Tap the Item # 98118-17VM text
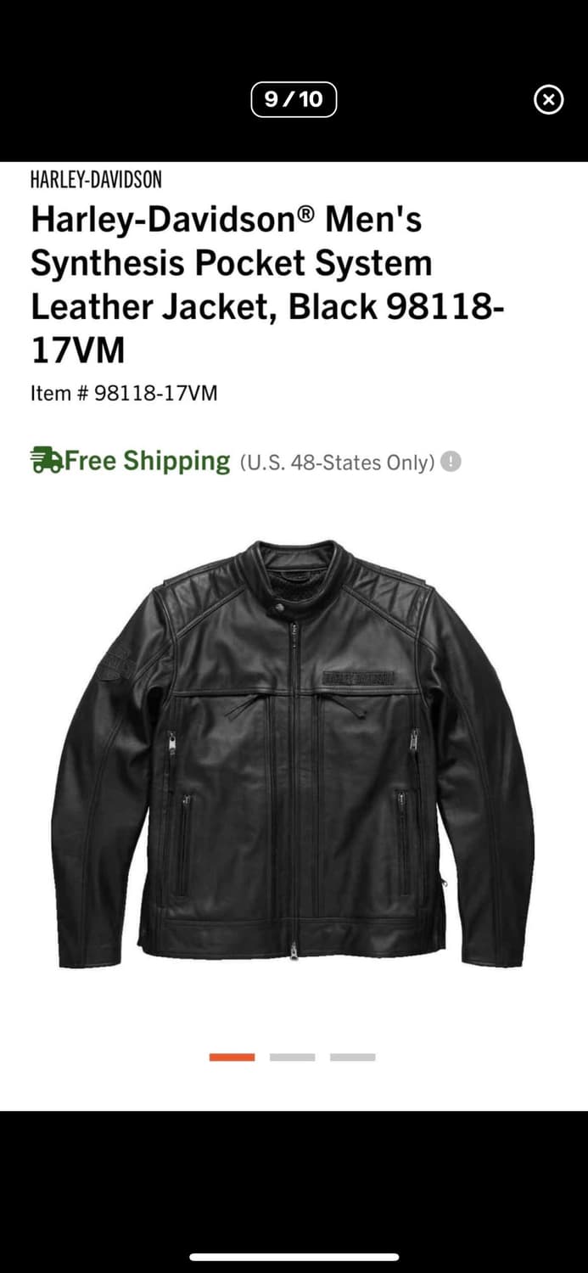 click(x=124, y=393)
